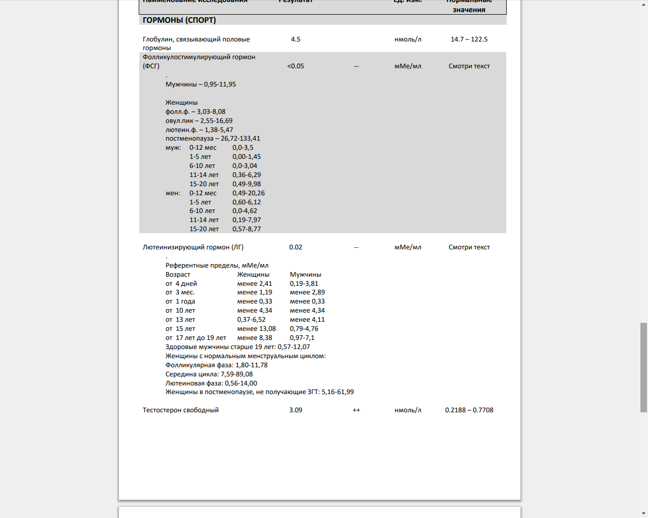Image resolution: width=648 pixels, height=518 pixels.
Task: Click the 'Тестостерон свободный' test name
Action: click(x=181, y=410)
